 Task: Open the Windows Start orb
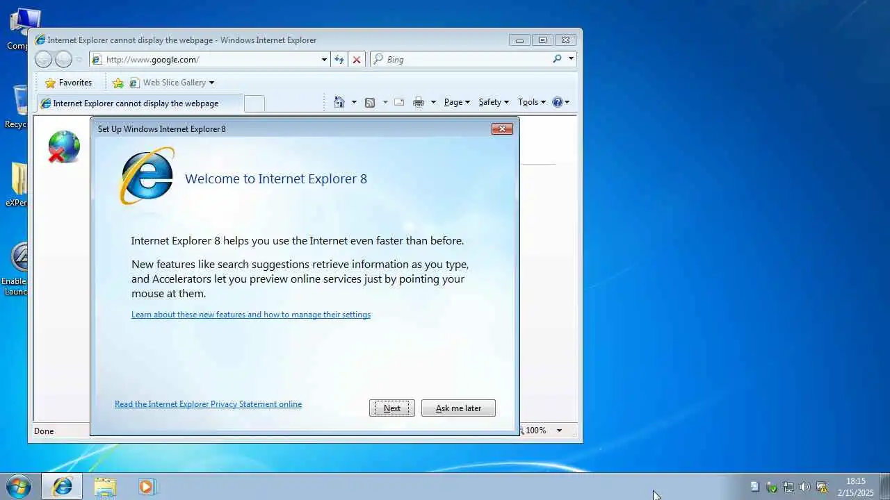[19, 486]
